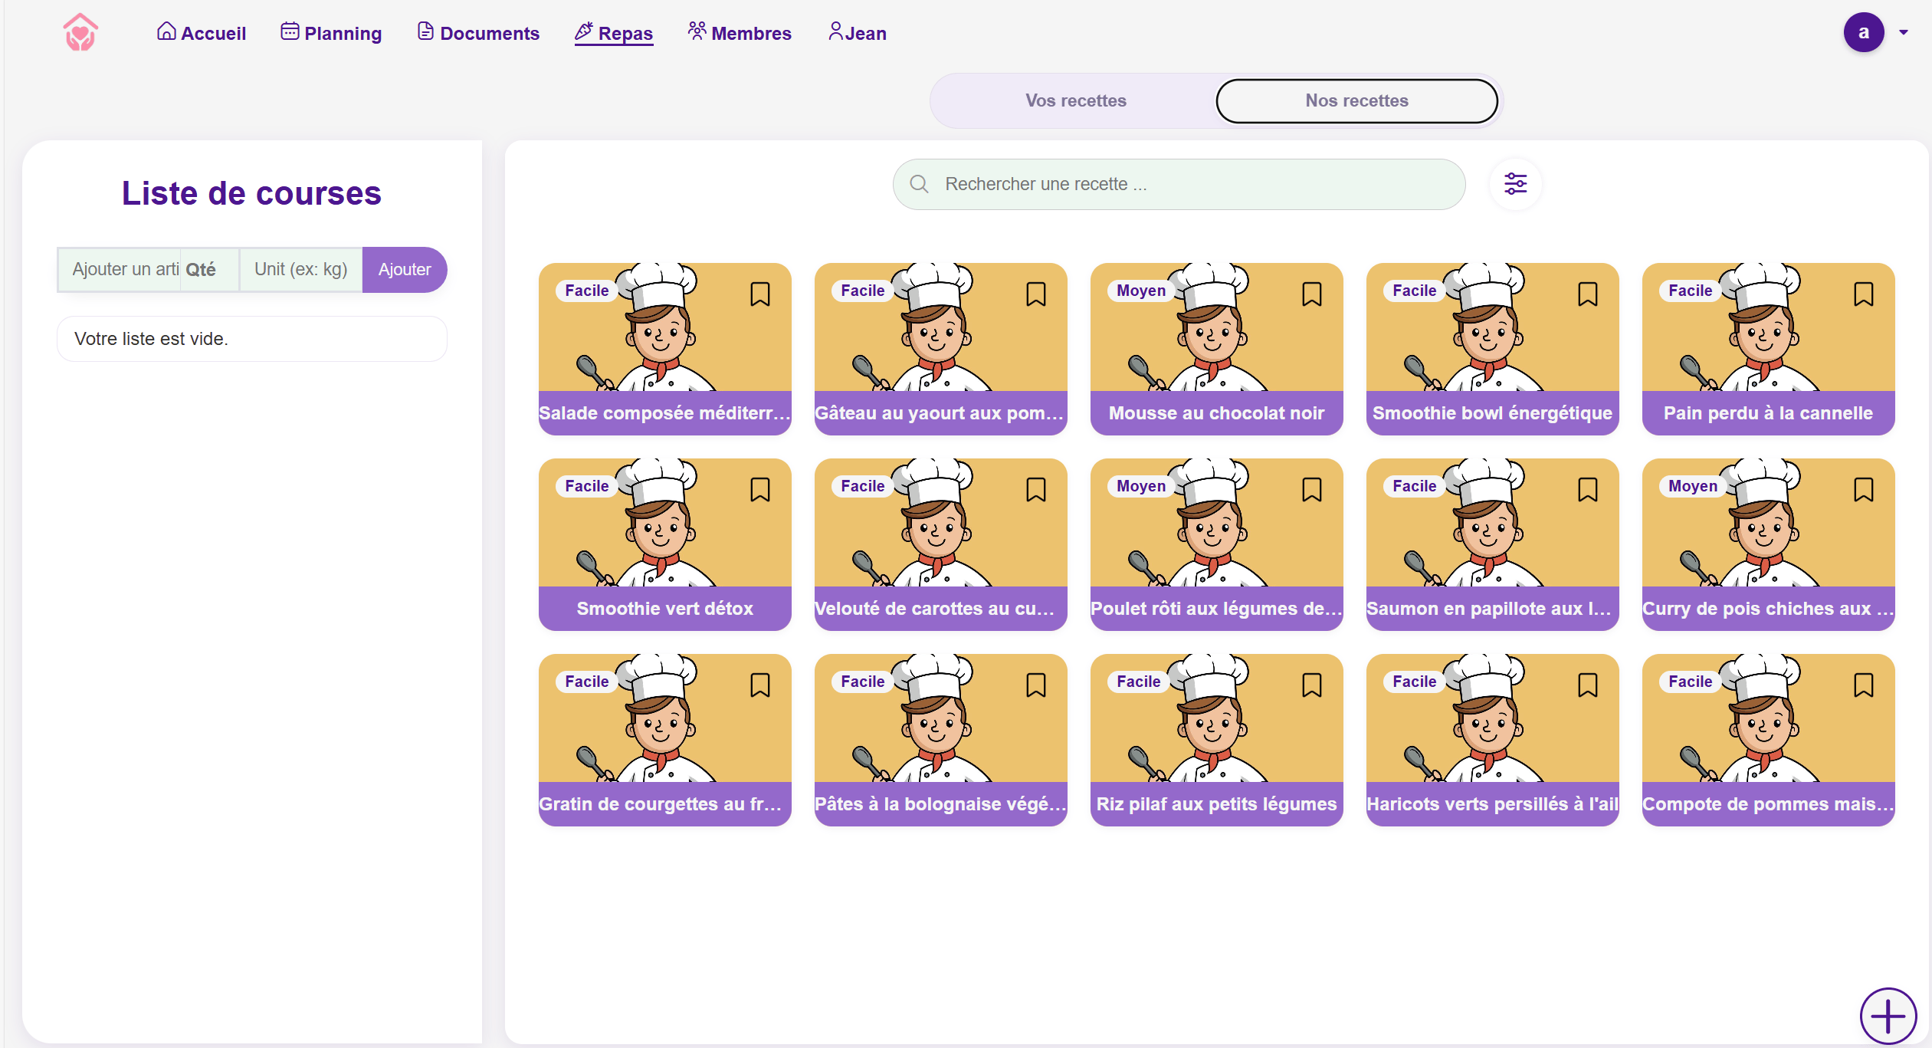The image size is (1932, 1048).
Task: Click the carrot icon next to Repas
Action: point(583,31)
